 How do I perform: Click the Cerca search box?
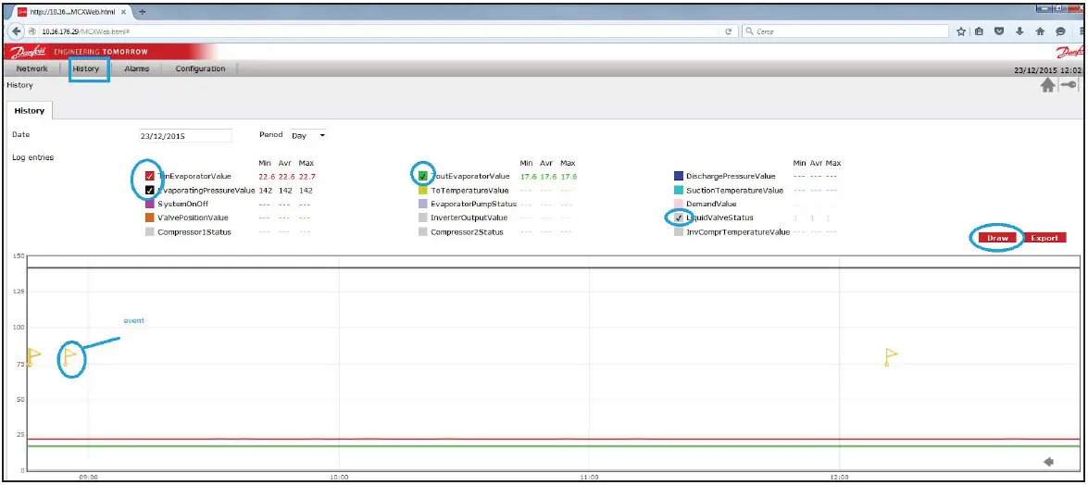pos(845,31)
